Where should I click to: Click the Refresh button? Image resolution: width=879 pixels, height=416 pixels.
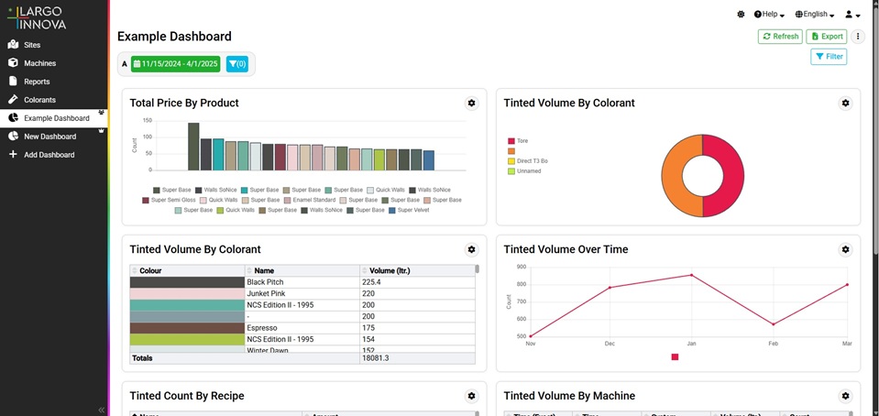coord(780,37)
